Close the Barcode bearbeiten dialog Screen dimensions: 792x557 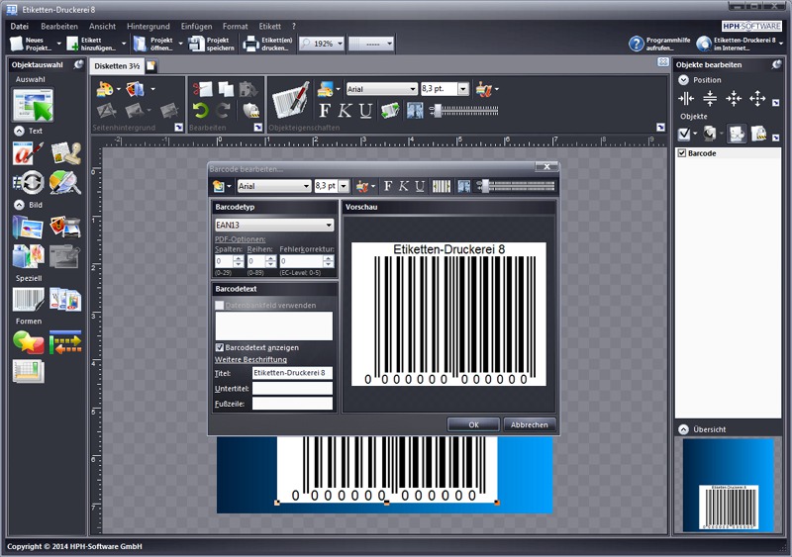pos(546,166)
